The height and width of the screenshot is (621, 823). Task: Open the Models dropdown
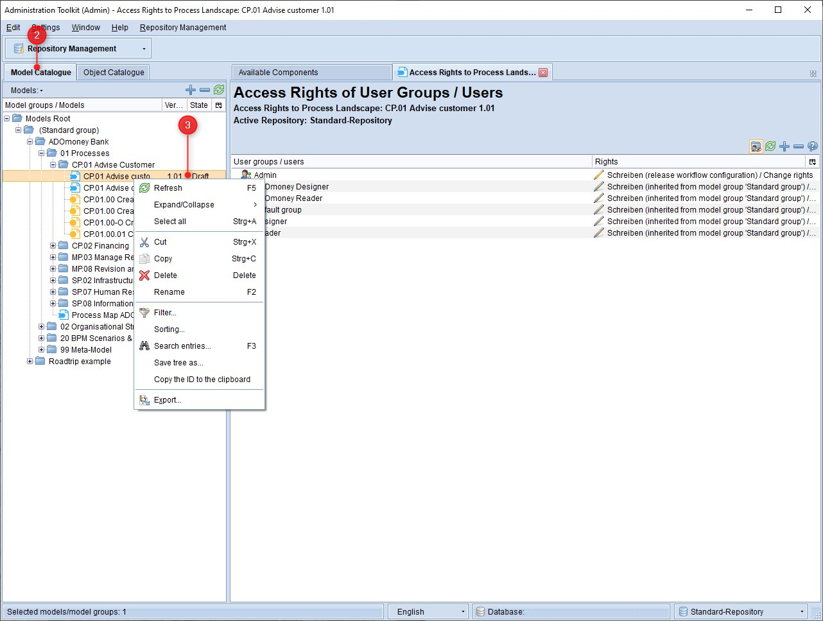pos(27,91)
